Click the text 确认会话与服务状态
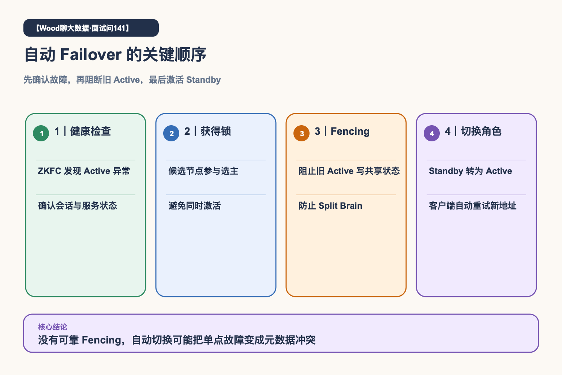Screen dimensions: 562x375 (x=78, y=206)
